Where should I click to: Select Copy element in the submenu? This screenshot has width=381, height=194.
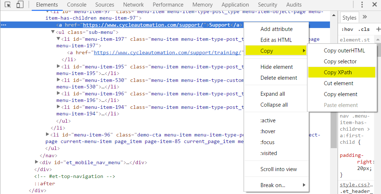click(x=342, y=94)
